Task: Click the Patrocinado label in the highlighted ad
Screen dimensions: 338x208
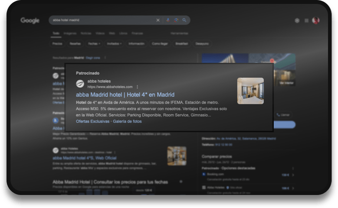Action: (88, 73)
